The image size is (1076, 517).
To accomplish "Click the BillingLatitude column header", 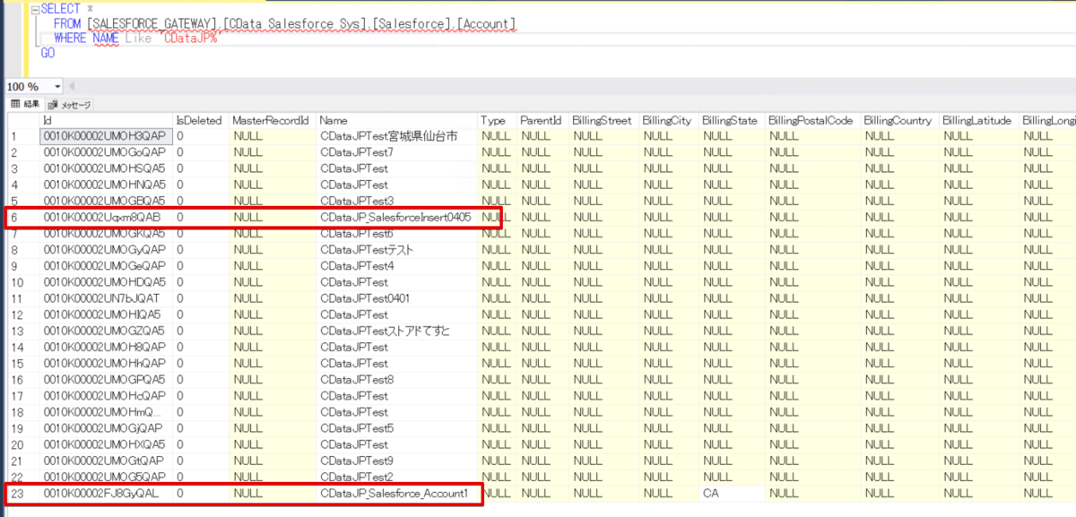I will pos(978,120).
